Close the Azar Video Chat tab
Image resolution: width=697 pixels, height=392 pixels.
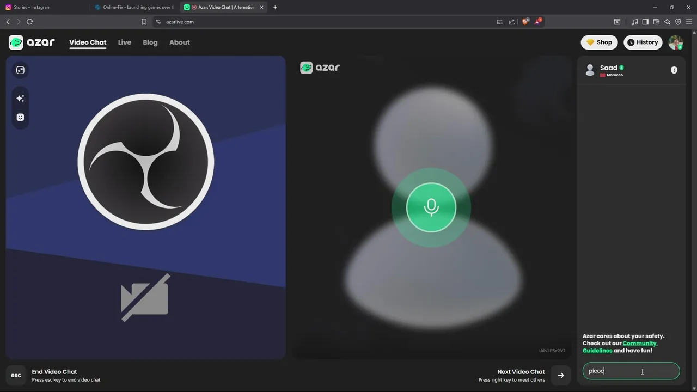coord(262,7)
